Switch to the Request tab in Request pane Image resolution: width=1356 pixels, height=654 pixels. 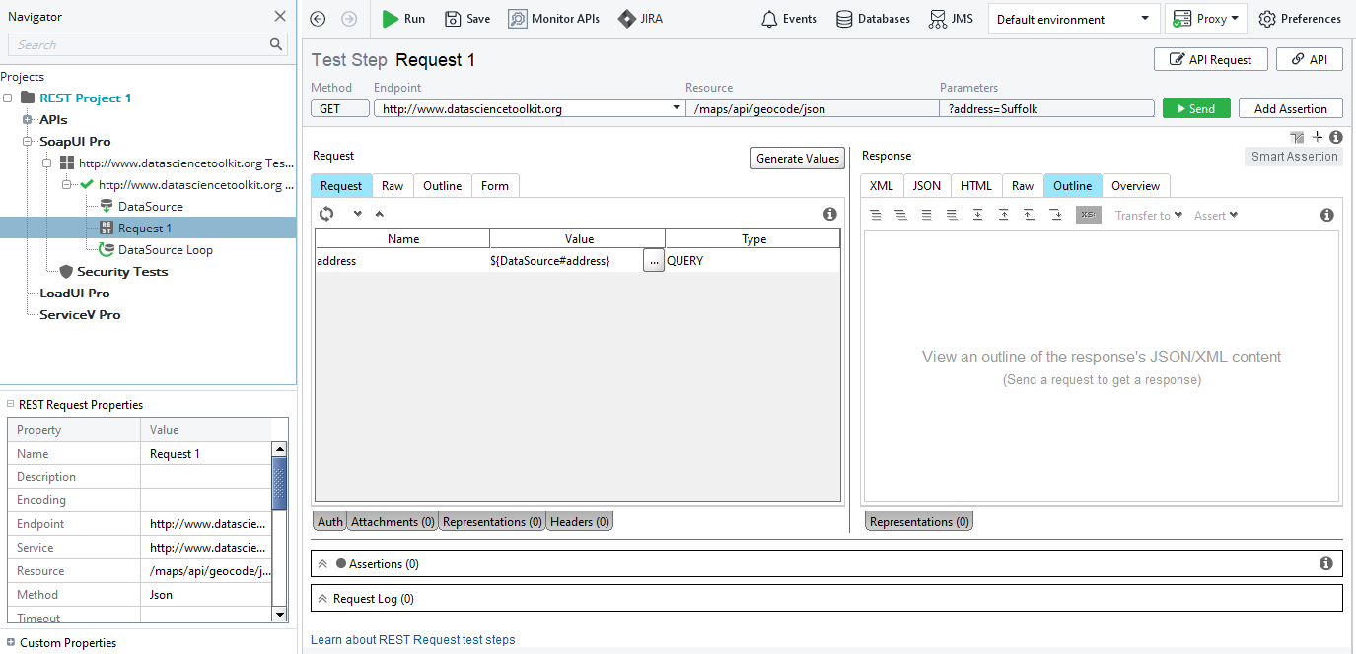point(341,186)
